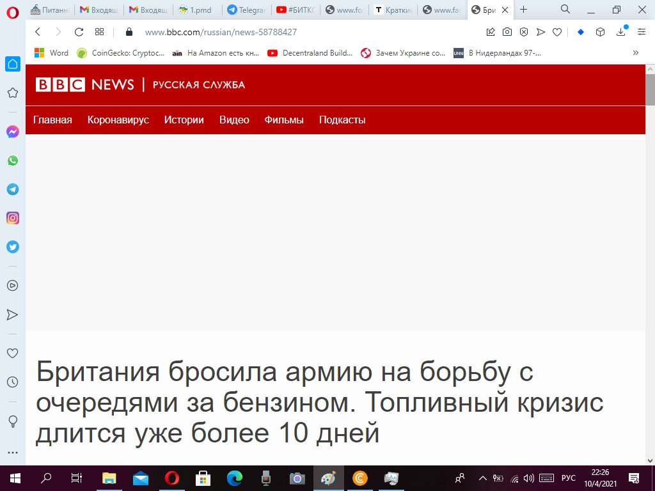This screenshot has width=655, height=491.
Task: Switch to the Telegram tab
Action: (x=246, y=10)
